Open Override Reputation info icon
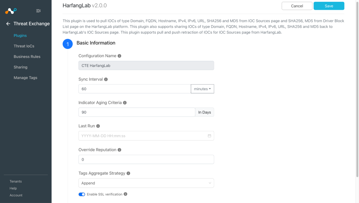This screenshot has width=359, height=203. 119,150
